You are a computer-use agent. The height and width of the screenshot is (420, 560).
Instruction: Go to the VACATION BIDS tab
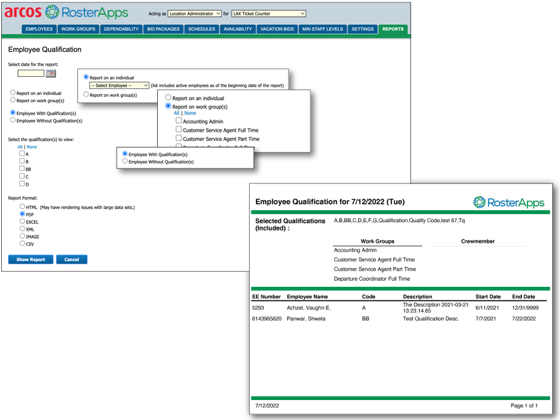(277, 29)
